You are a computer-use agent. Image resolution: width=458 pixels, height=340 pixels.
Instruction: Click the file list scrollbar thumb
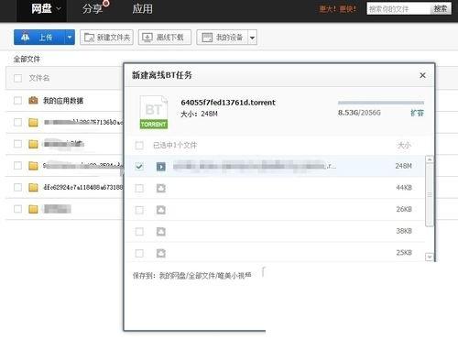430,195
